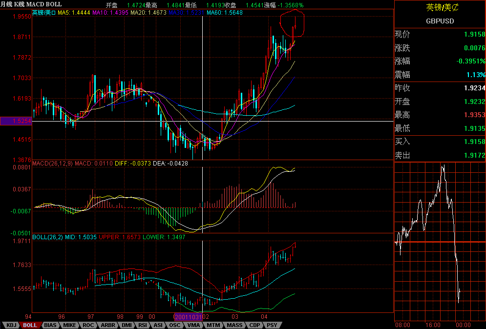The width and height of the screenshot is (486, 329).
Task: Switch to the KDJ indicator tab
Action: [x=11, y=325]
